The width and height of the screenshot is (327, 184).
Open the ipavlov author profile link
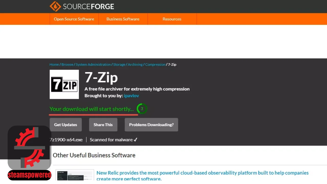[x=131, y=96]
